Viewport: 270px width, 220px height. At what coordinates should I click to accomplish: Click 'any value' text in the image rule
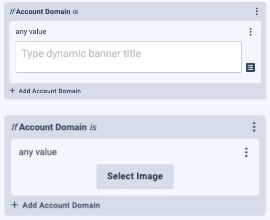coord(38,152)
